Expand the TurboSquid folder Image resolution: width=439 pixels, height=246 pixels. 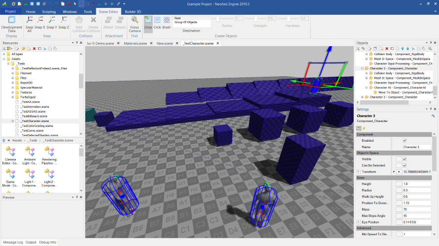coord(13,97)
